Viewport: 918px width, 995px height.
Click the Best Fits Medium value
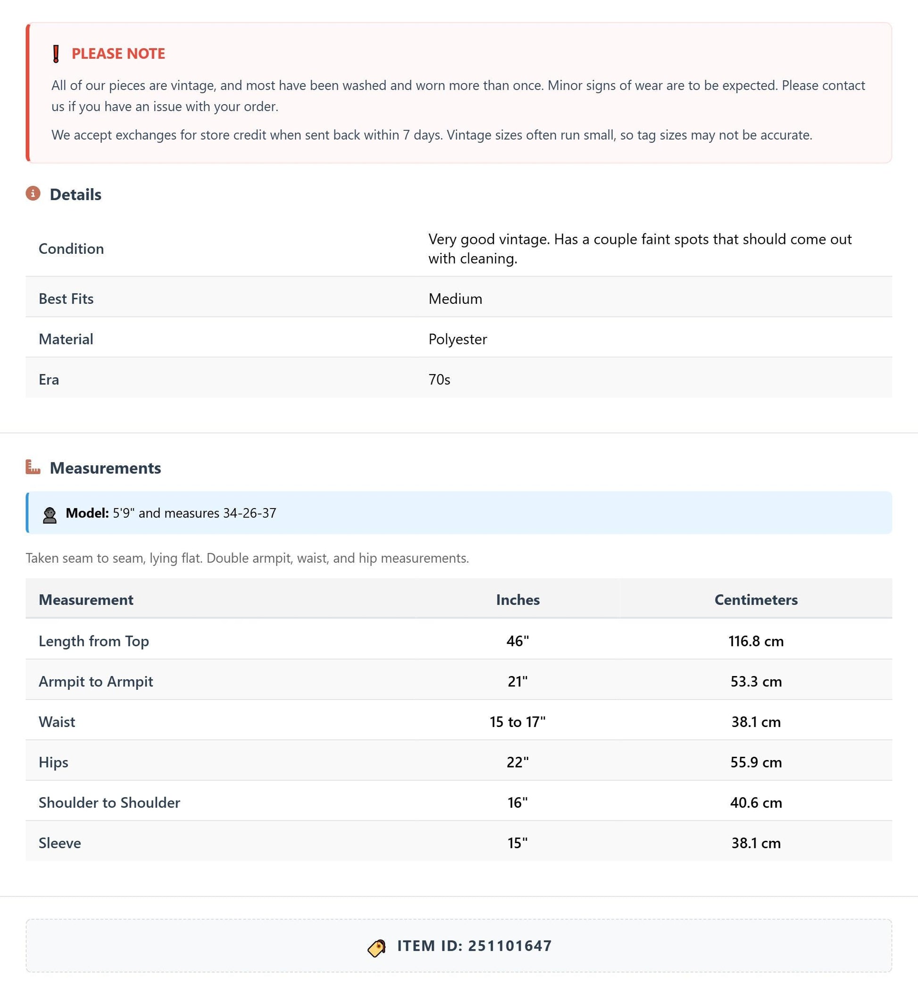tap(455, 299)
